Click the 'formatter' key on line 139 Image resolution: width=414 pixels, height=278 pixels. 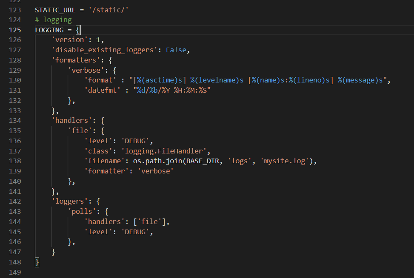coord(106,171)
